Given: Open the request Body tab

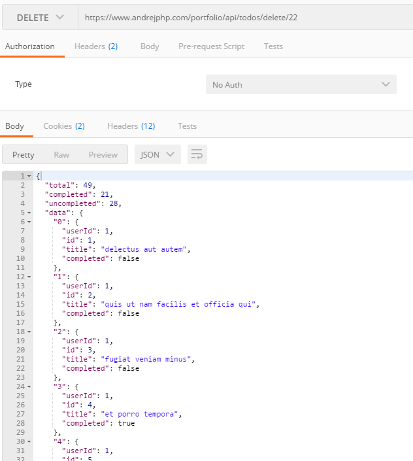Looking at the screenshot, I should tap(150, 46).
